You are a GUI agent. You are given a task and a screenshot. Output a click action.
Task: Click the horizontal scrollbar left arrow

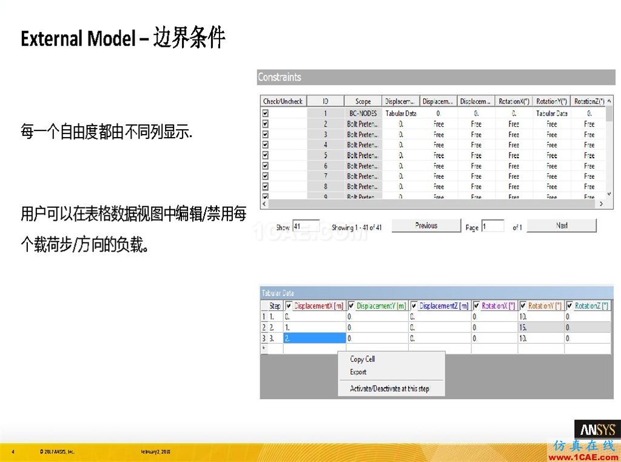pyautogui.click(x=264, y=204)
